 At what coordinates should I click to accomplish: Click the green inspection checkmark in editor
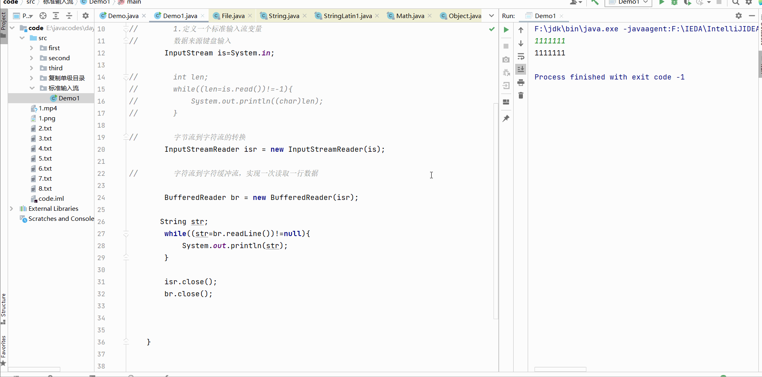(x=492, y=29)
